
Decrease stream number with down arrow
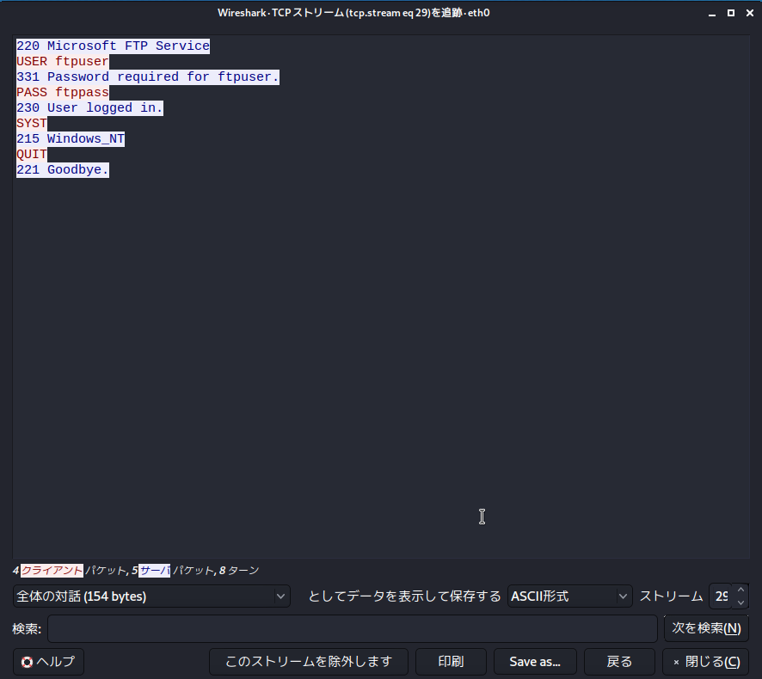click(740, 603)
